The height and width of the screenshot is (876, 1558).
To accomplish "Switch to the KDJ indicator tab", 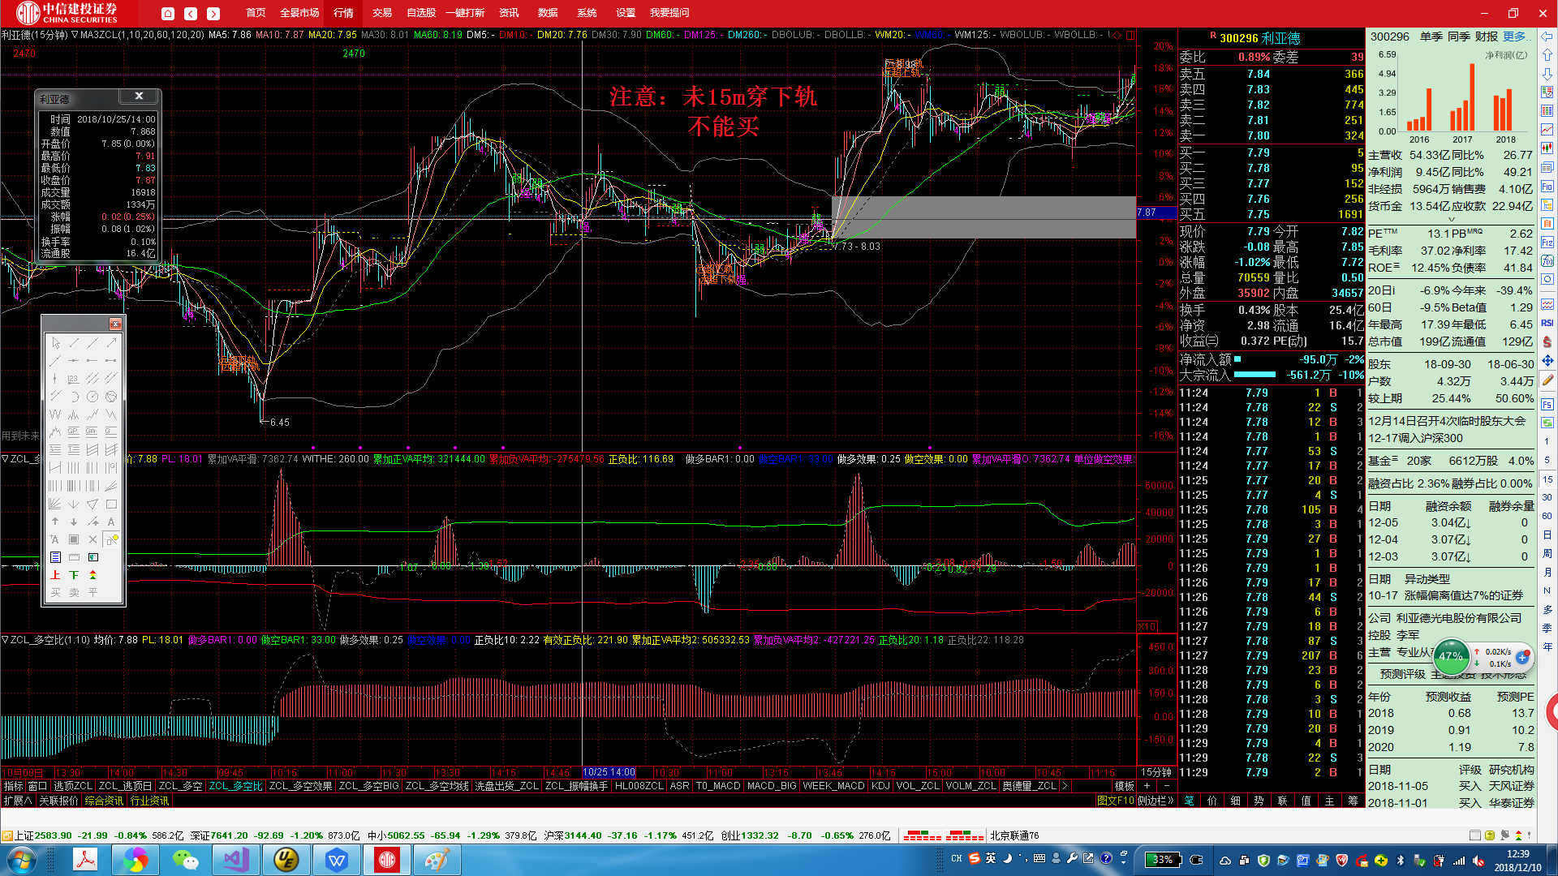I will coord(880,786).
